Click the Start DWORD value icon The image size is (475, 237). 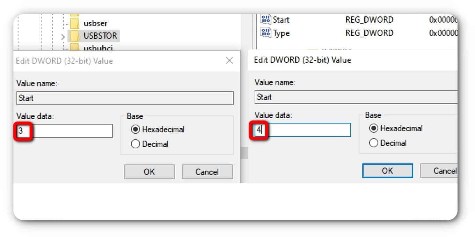[x=266, y=20]
